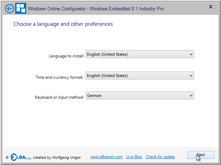The image size is (221, 165).
Task: Click the 'Keyboard or input method:' label
Action: coord(59,97)
